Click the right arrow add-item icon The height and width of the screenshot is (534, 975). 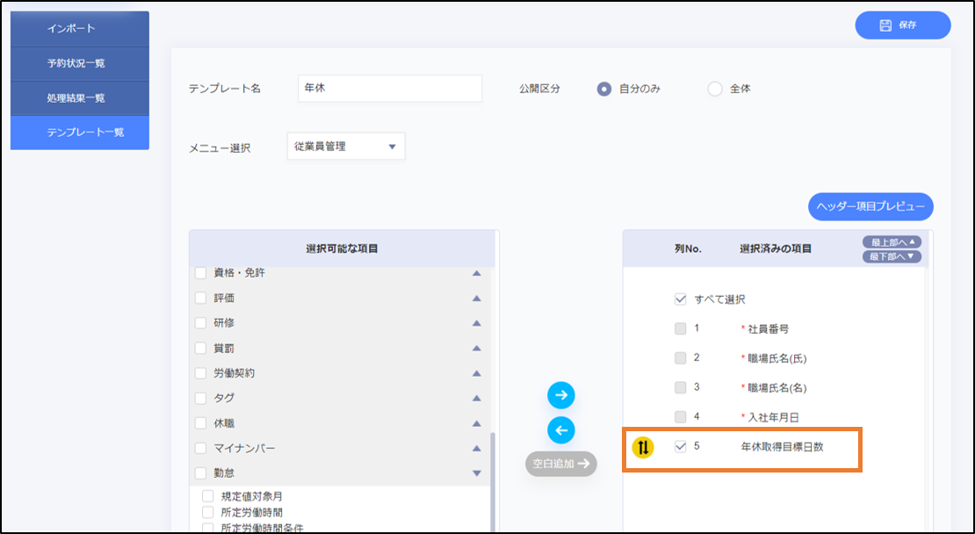(x=560, y=396)
